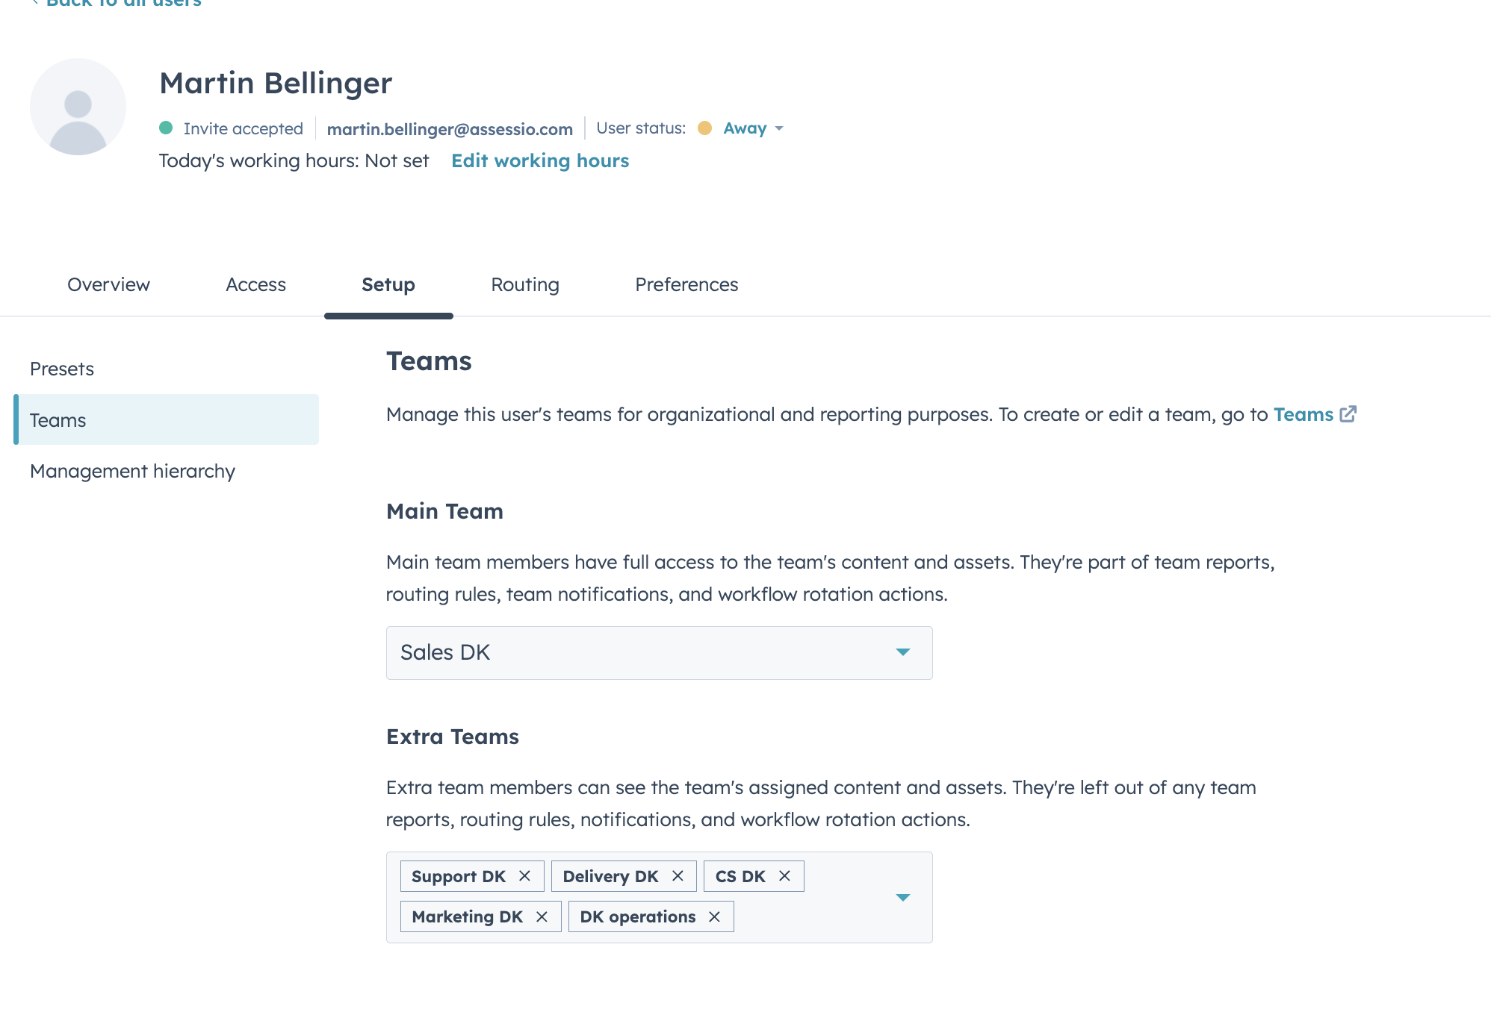Remove the Support DK team tag
The image size is (1491, 1012).
pyautogui.click(x=524, y=876)
